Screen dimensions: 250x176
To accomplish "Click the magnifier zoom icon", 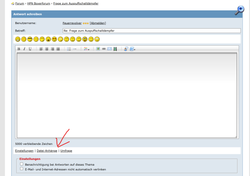I will pos(240,10).
